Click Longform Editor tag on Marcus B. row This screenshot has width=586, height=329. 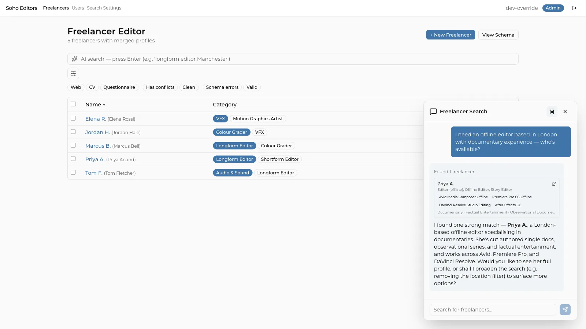[x=234, y=146]
